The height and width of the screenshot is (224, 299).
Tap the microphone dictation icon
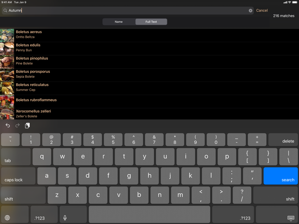click(x=65, y=217)
